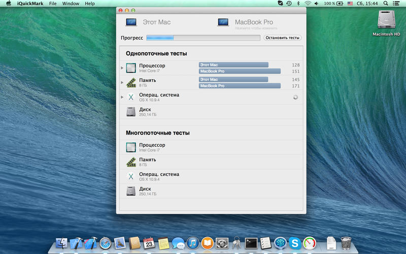Open iBooks from the dock

pos(208,243)
